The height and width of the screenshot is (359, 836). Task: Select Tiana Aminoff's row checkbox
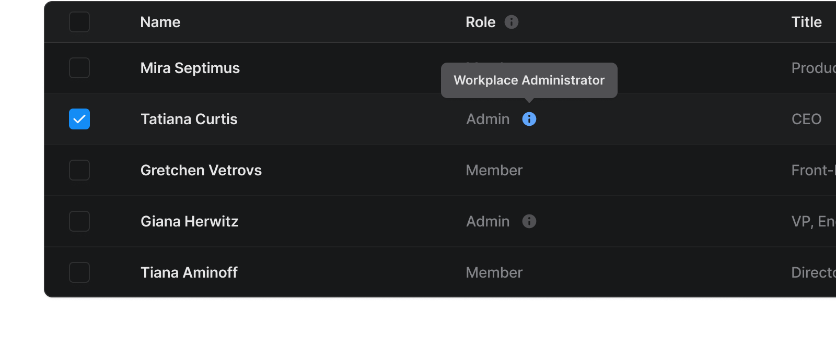click(x=79, y=272)
